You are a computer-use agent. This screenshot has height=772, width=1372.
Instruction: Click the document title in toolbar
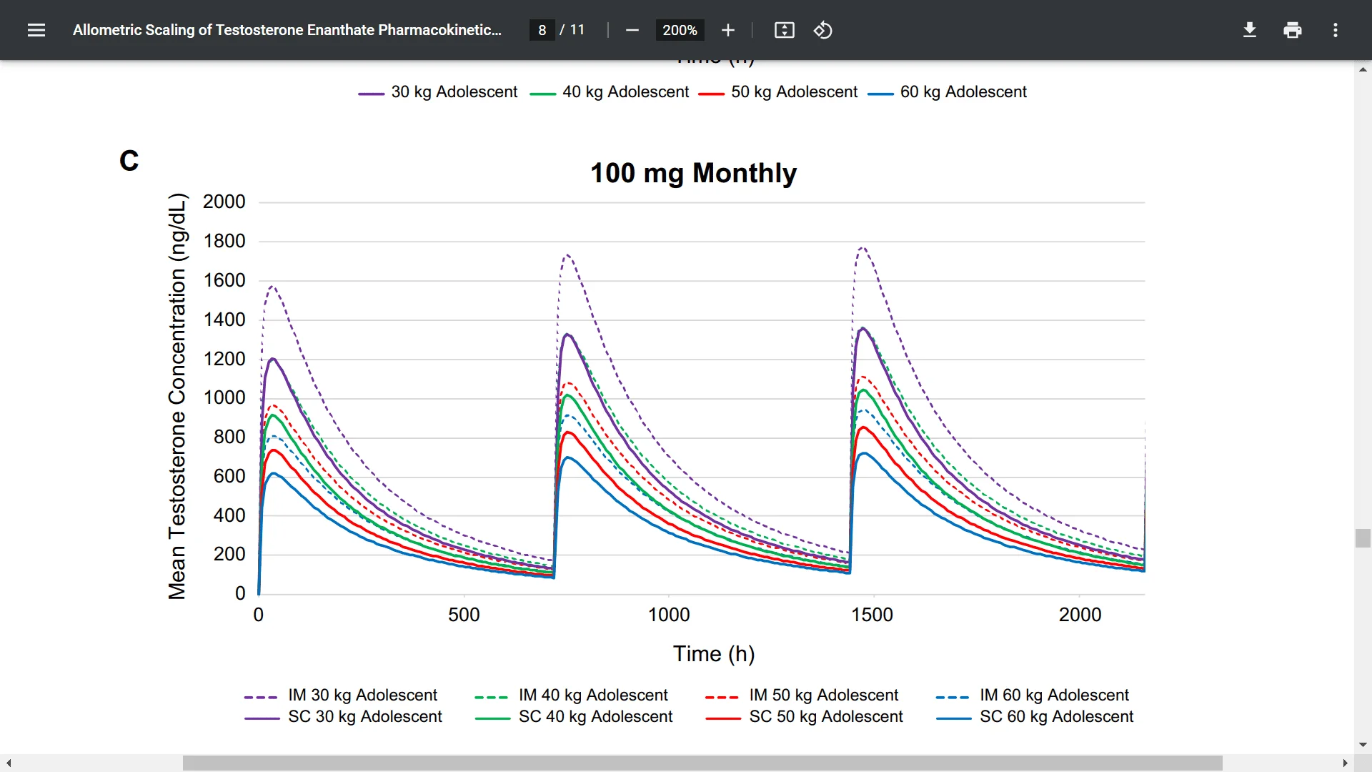[287, 30]
